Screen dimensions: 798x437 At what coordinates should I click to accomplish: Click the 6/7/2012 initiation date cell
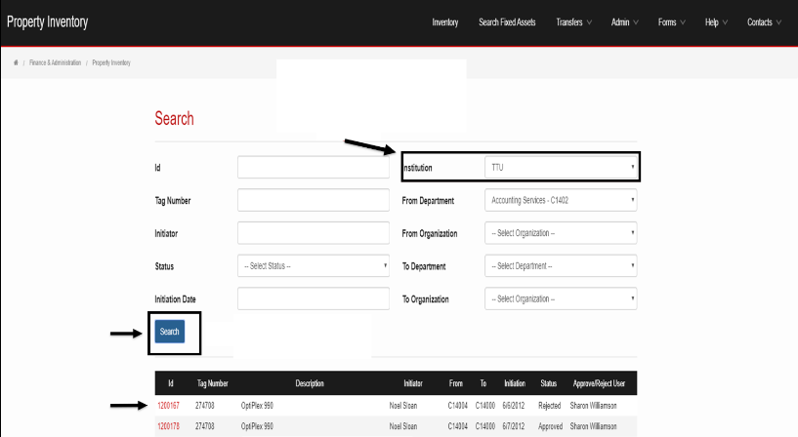513,426
